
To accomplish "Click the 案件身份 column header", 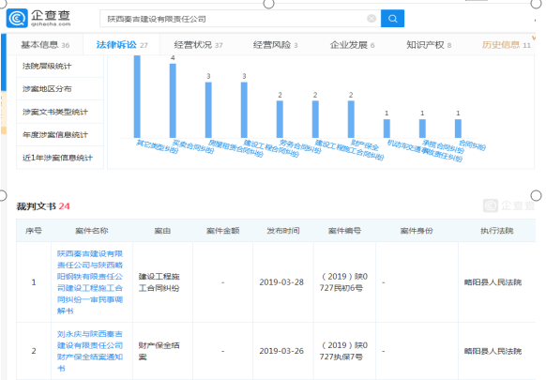I will click(417, 231).
